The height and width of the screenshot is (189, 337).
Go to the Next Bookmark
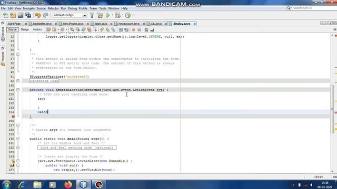click(107, 29)
